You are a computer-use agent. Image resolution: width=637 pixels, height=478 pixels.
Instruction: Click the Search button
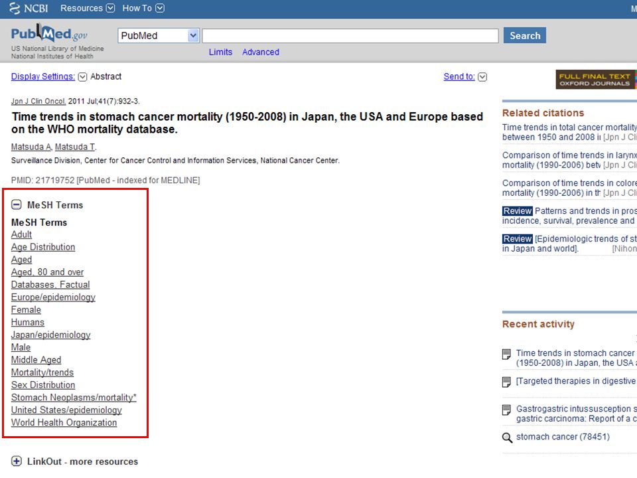[x=525, y=35]
